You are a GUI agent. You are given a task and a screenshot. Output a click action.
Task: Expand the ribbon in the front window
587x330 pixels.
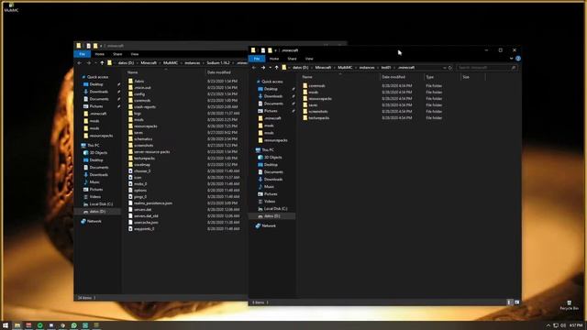(512, 59)
